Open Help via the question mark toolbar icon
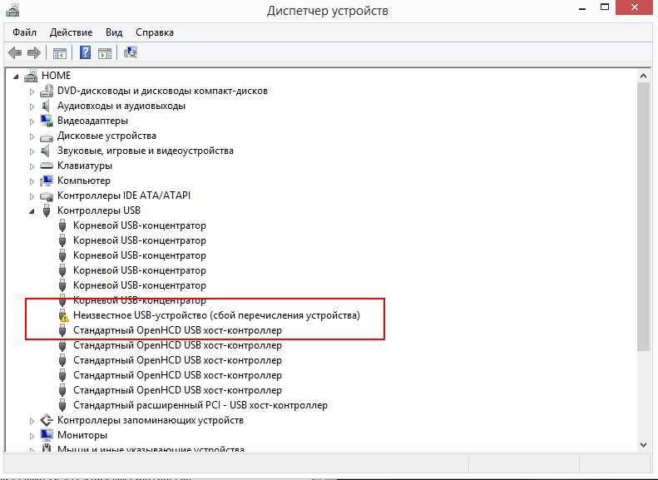658x480 pixels. click(x=85, y=52)
